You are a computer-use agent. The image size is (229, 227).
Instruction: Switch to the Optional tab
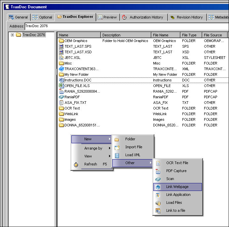point(43,17)
